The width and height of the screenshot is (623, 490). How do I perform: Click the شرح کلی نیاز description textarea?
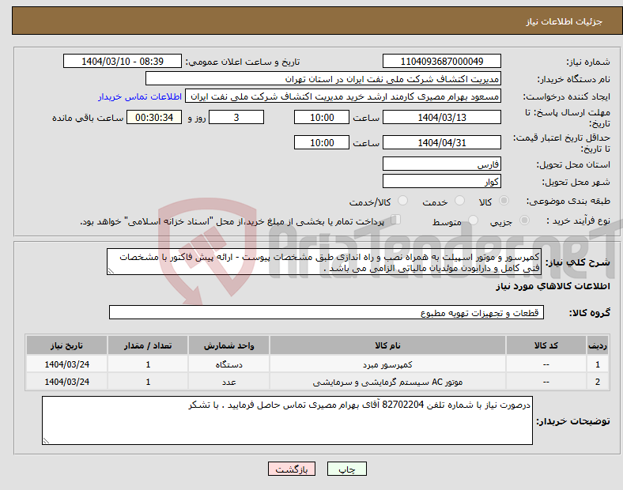coord(324,262)
